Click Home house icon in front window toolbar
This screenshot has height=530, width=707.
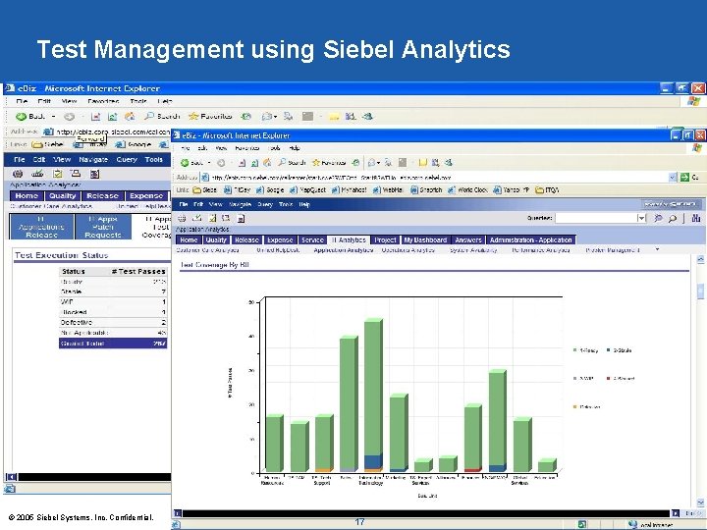click(x=267, y=162)
